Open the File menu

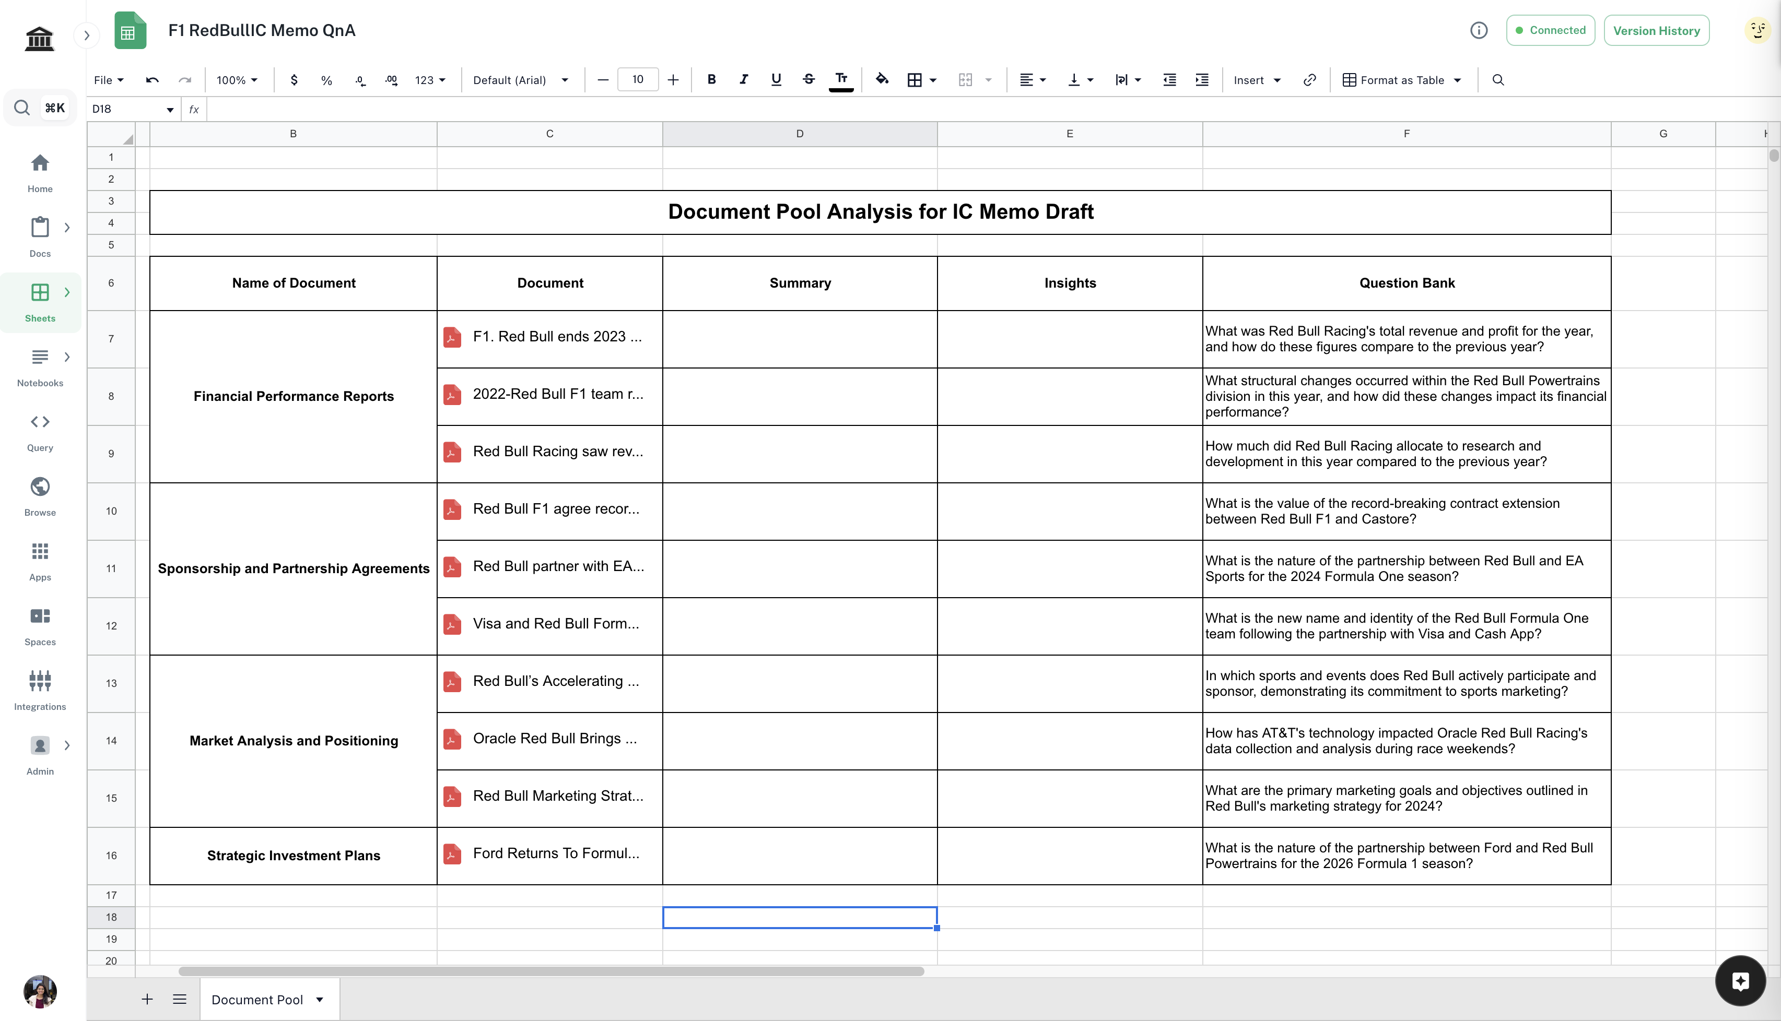tap(109, 80)
